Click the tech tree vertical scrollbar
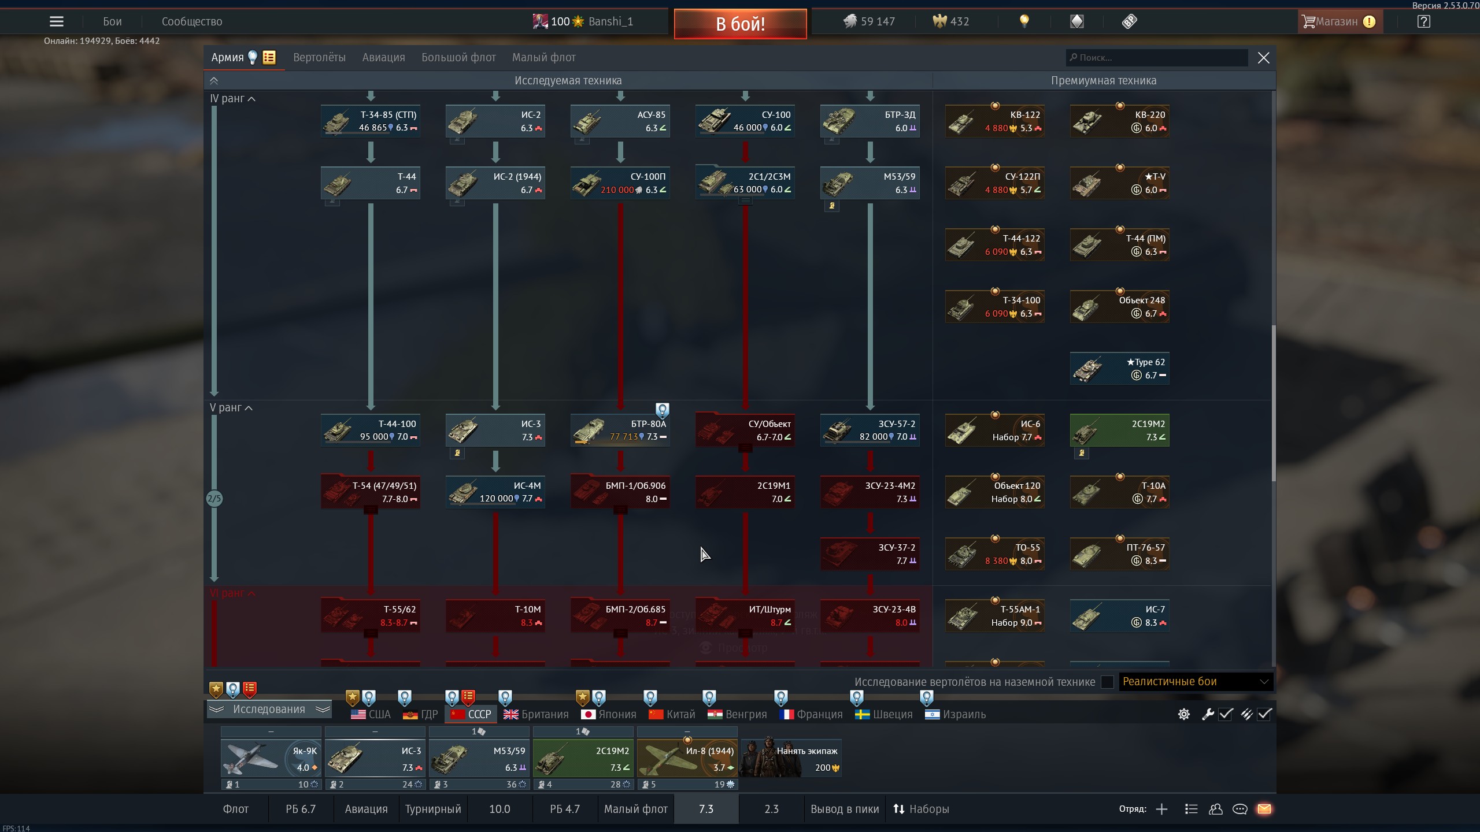This screenshot has width=1480, height=832. coord(1273,403)
